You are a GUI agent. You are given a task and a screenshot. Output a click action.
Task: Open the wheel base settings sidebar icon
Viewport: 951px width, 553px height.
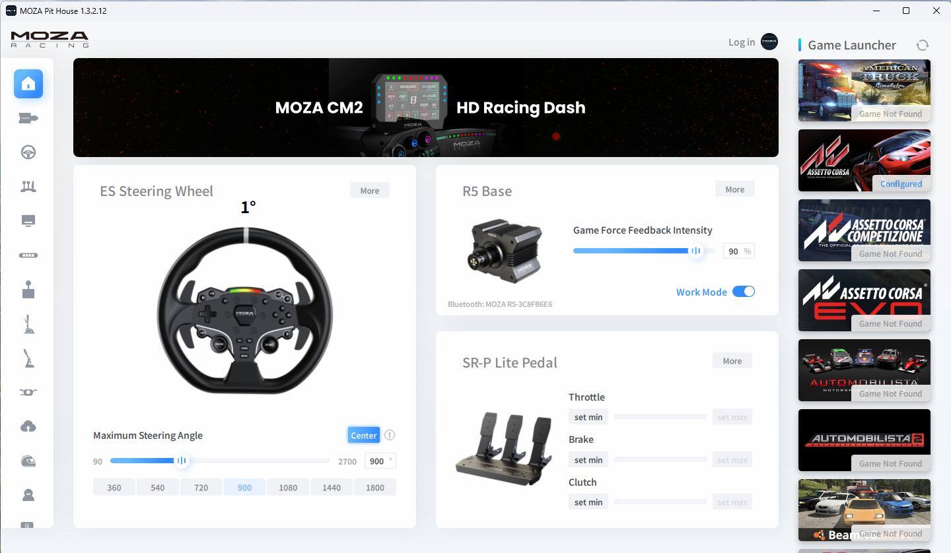[28, 118]
